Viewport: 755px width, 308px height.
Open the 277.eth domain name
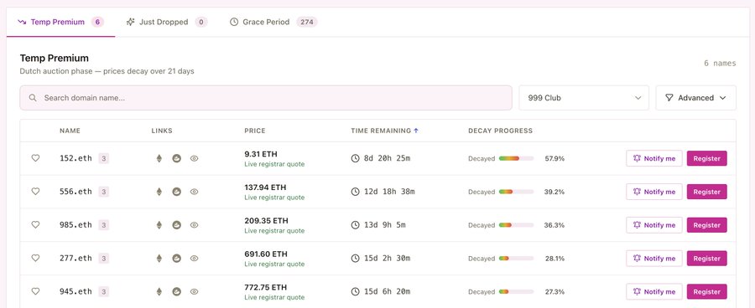(75, 258)
